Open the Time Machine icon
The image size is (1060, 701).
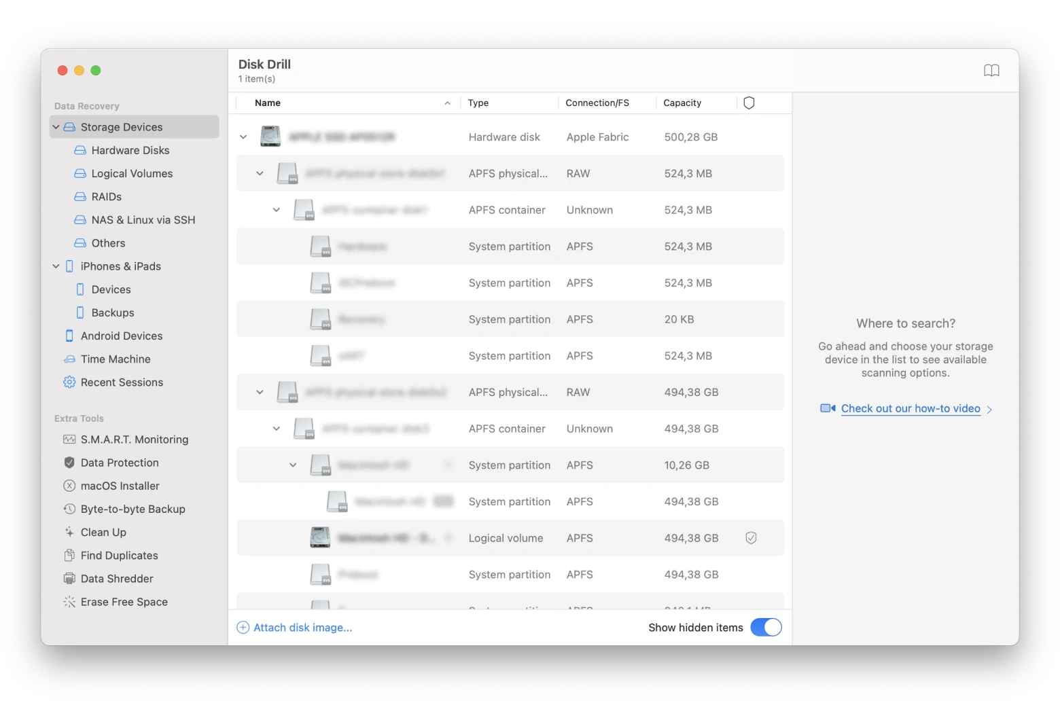(69, 359)
